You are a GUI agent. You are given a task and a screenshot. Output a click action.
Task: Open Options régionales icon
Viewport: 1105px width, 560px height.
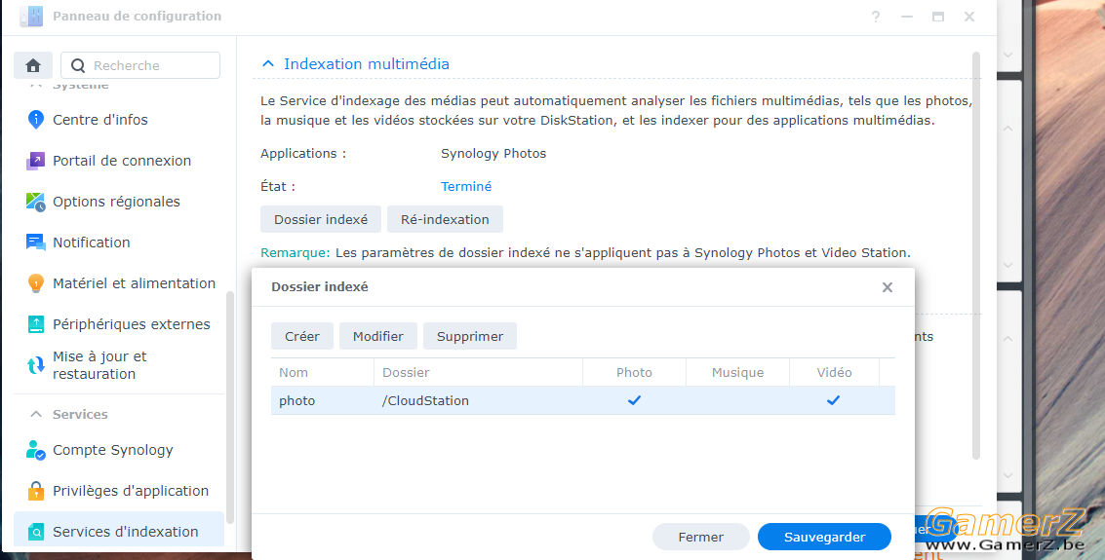point(35,202)
